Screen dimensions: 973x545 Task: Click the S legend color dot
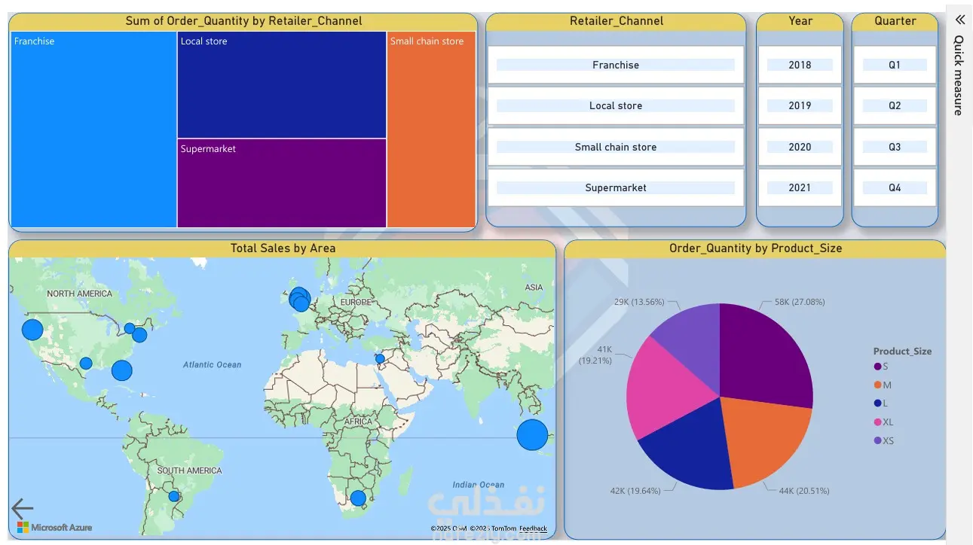tap(877, 367)
